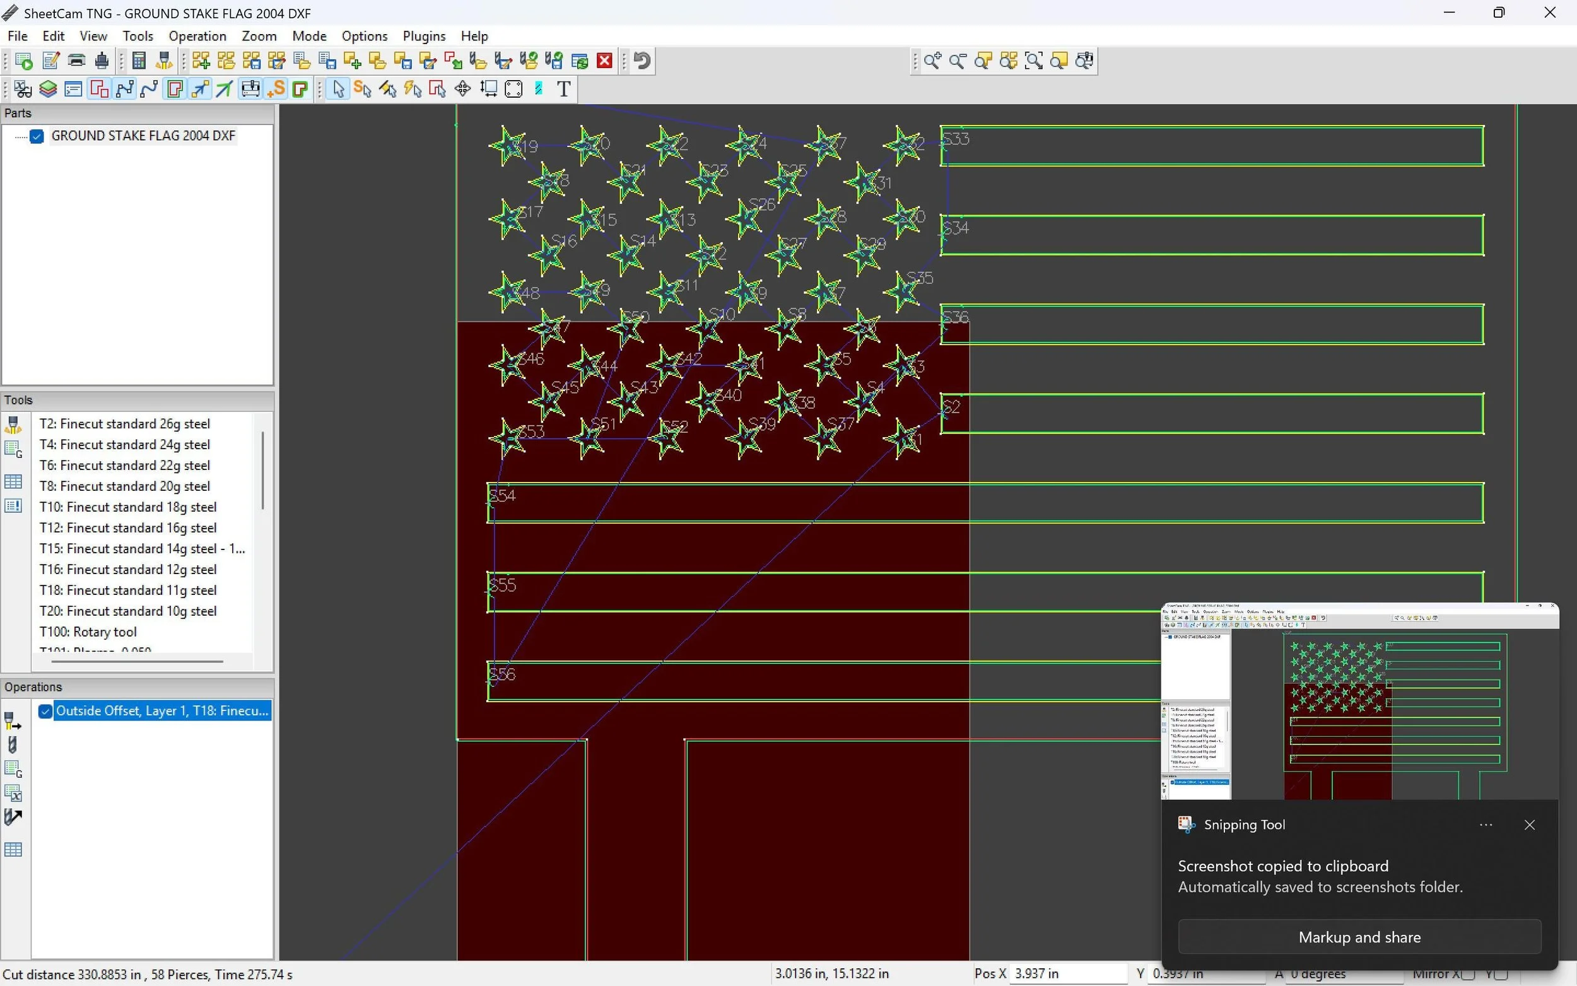Select the arrow pointer edit mode
The width and height of the screenshot is (1577, 986).
point(337,89)
